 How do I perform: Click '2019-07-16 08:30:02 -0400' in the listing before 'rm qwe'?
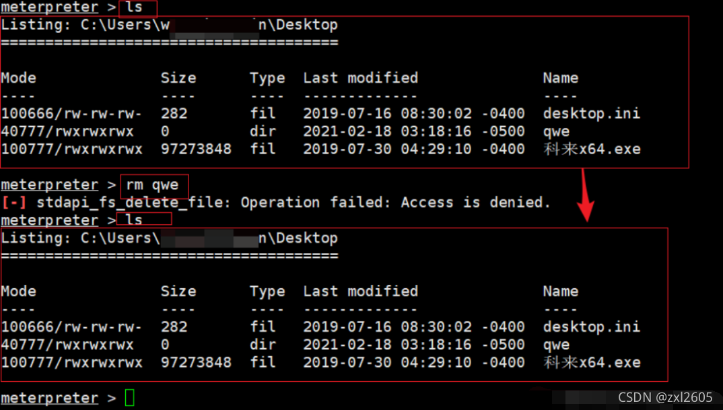pyautogui.click(x=413, y=114)
